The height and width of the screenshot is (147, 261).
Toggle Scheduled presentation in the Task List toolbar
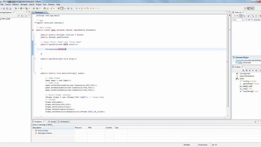(244, 16)
